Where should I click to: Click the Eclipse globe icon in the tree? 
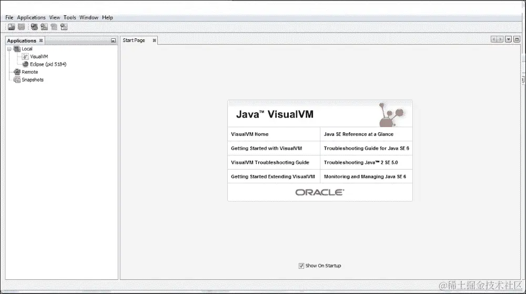[x=25, y=64]
